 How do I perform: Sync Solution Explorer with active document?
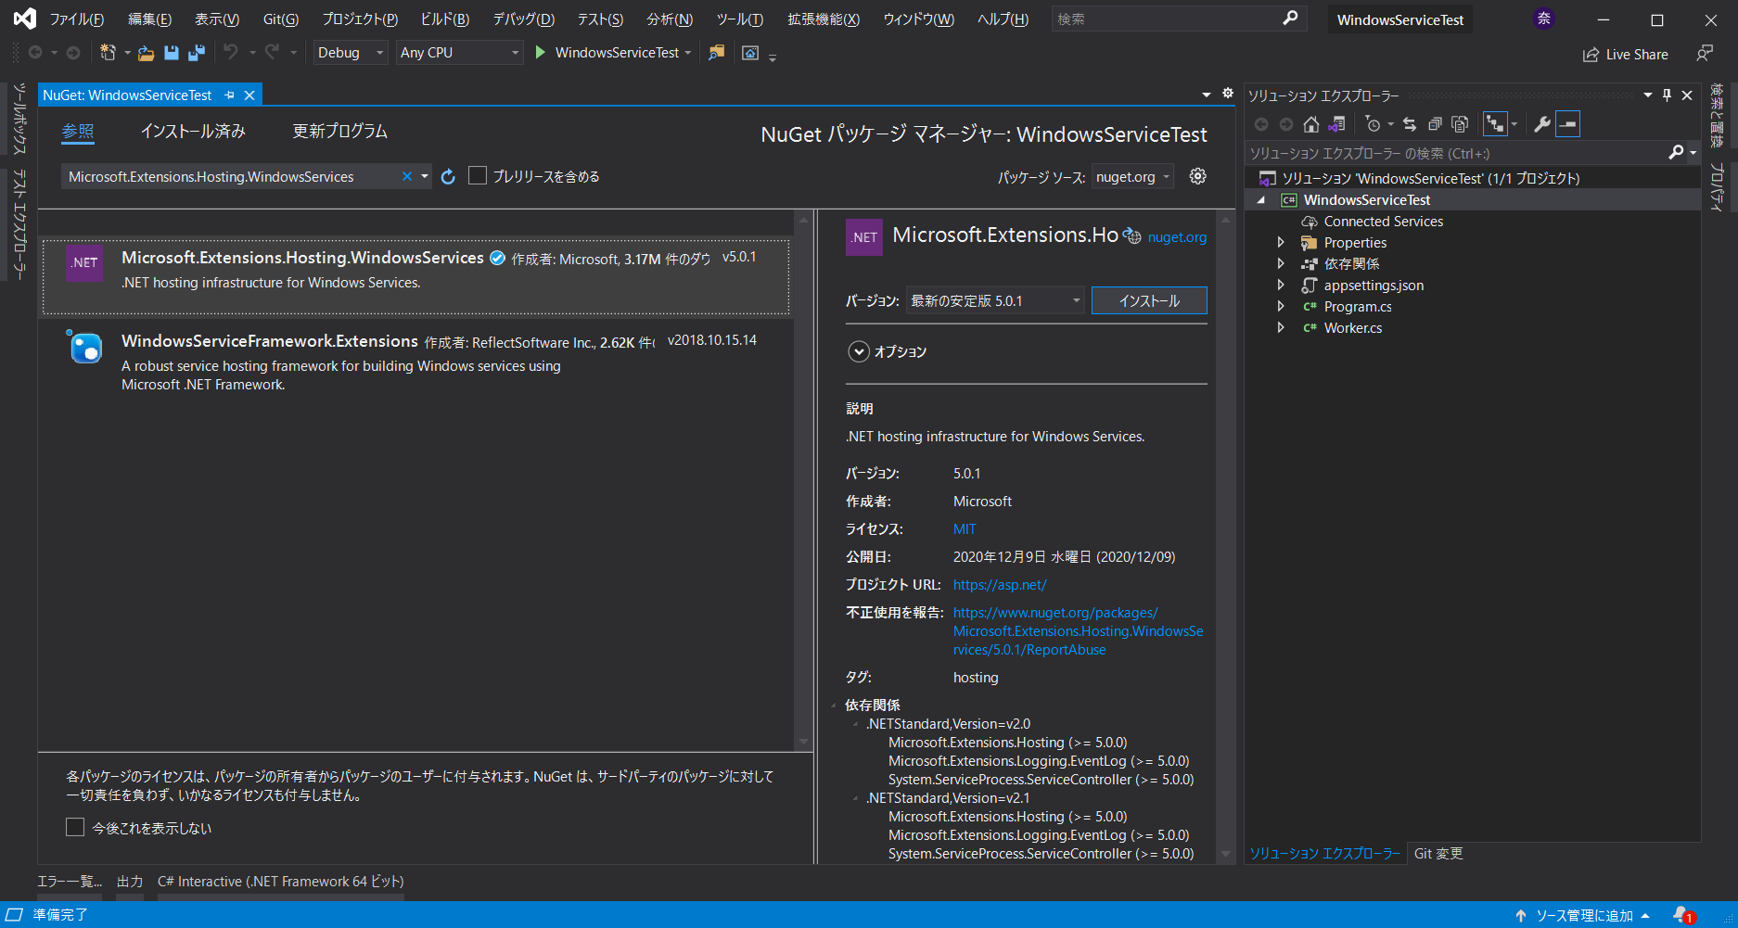click(1410, 123)
